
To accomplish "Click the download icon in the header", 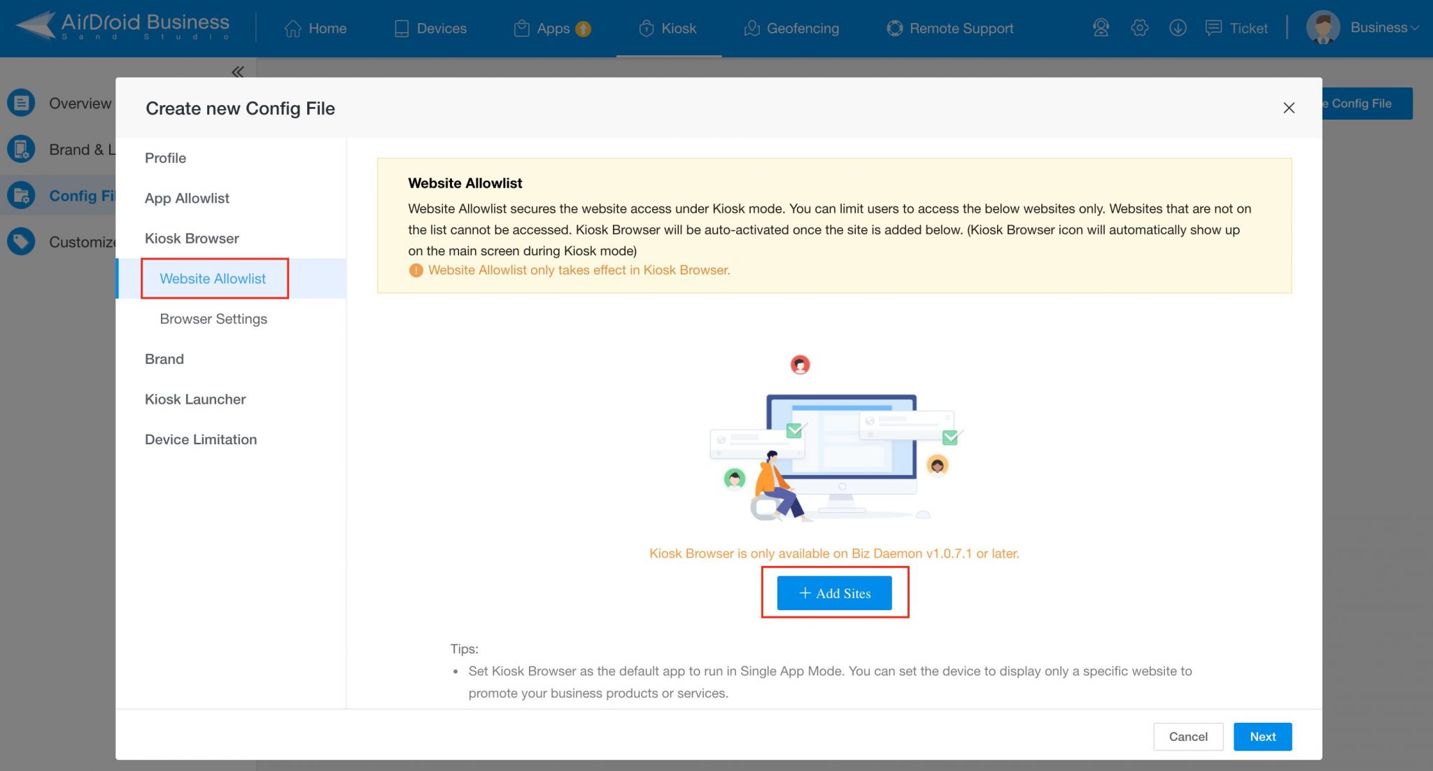I will point(1178,28).
